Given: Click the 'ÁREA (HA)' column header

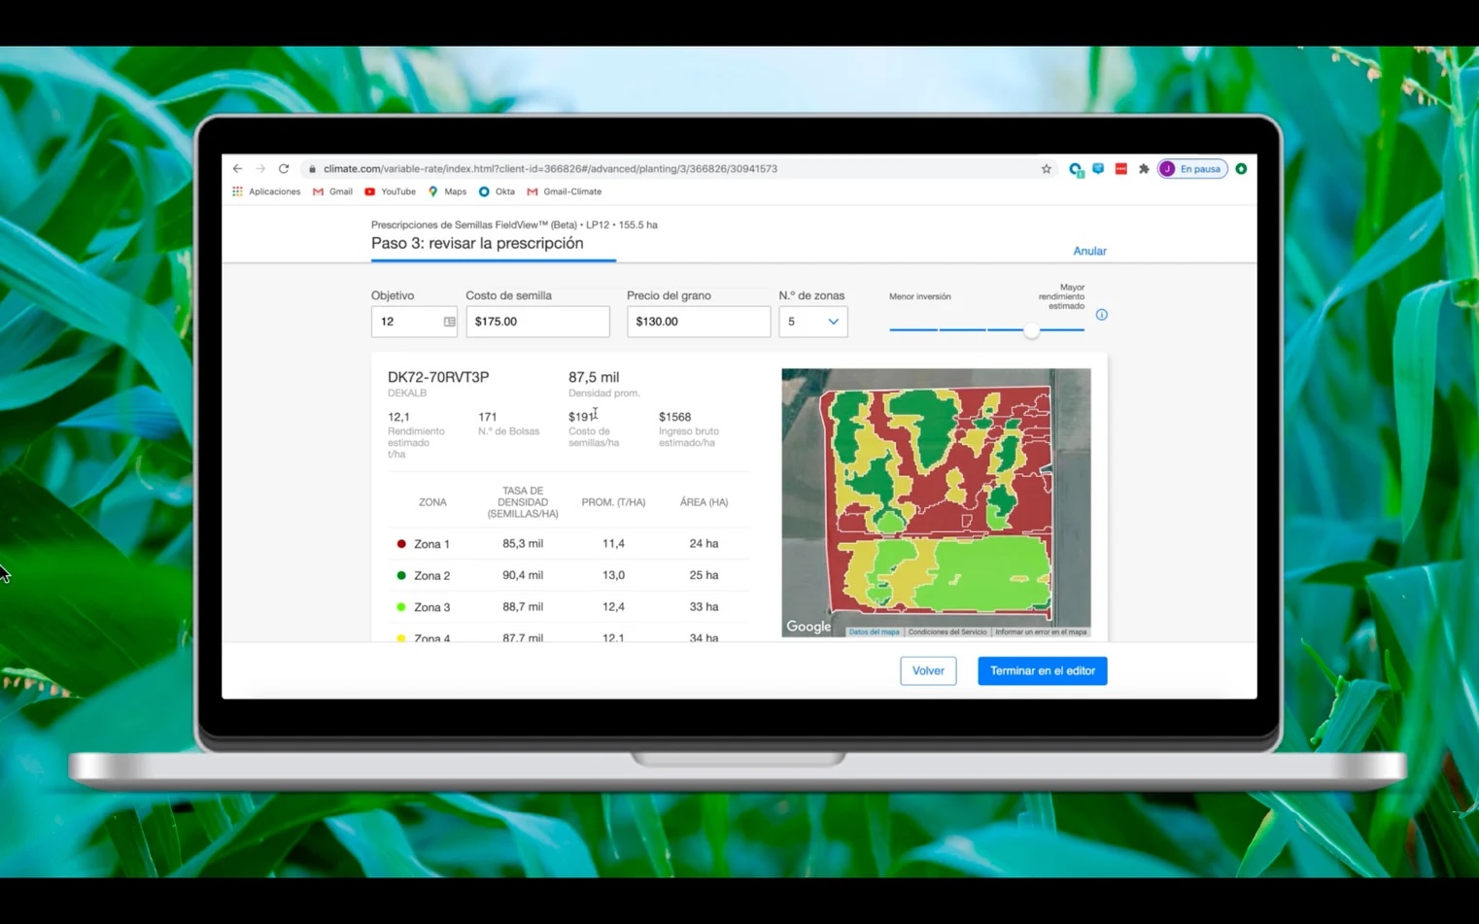Looking at the screenshot, I should [704, 502].
